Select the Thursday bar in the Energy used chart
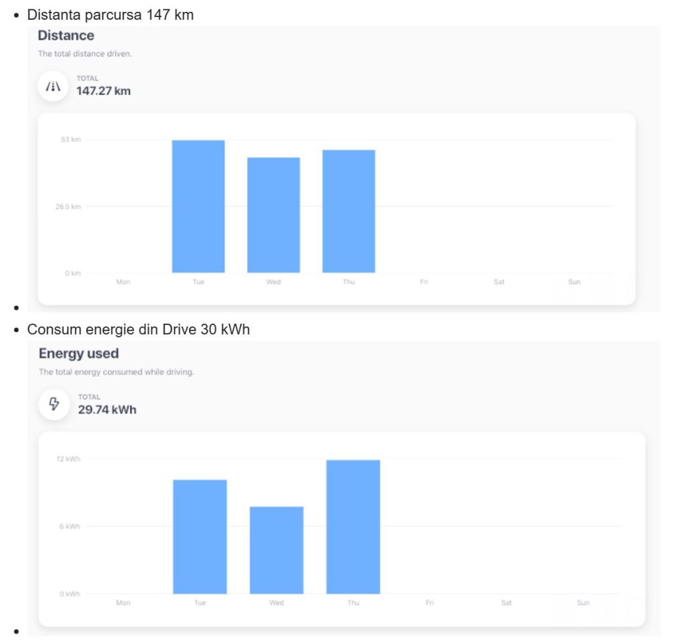The height and width of the screenshot is (644, 673). (353, 526)
